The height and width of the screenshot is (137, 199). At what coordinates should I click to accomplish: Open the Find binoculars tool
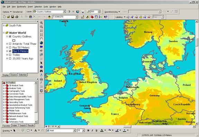pyautogui.click(x=41, y=71)
